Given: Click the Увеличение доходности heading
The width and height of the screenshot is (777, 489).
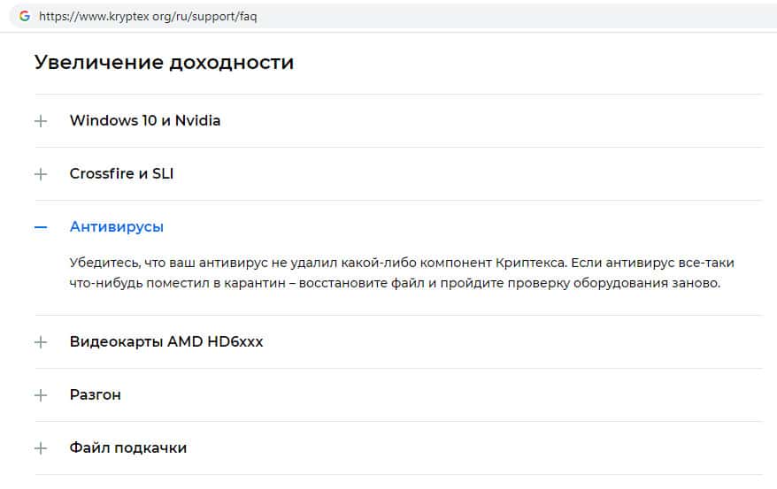Looking at the screenshot, I should pos(165,63).
